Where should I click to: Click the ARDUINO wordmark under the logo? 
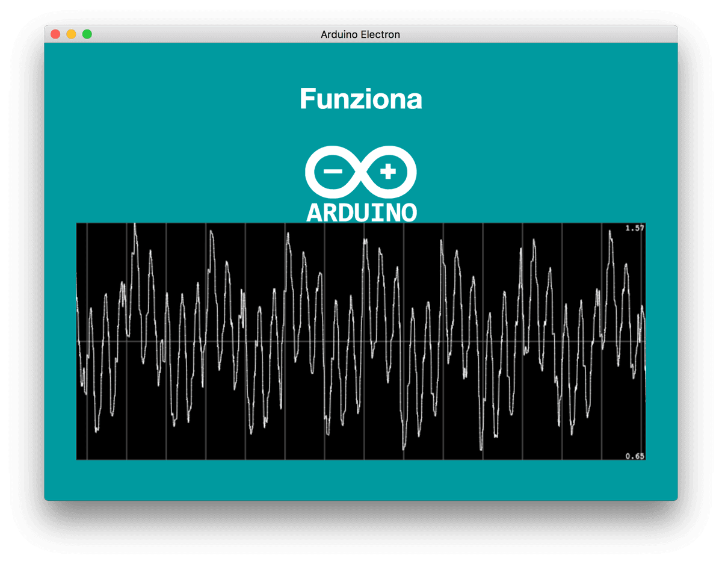tap(362, 212)
